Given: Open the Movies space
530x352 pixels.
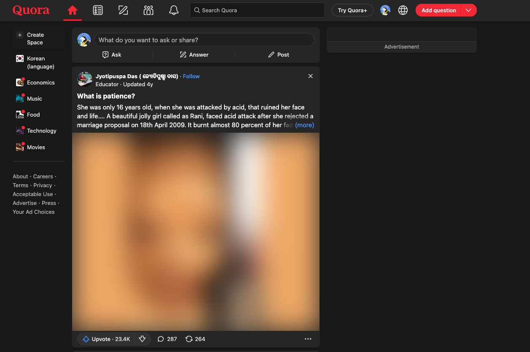Looking at the screenshot, I should pos(39,147).
